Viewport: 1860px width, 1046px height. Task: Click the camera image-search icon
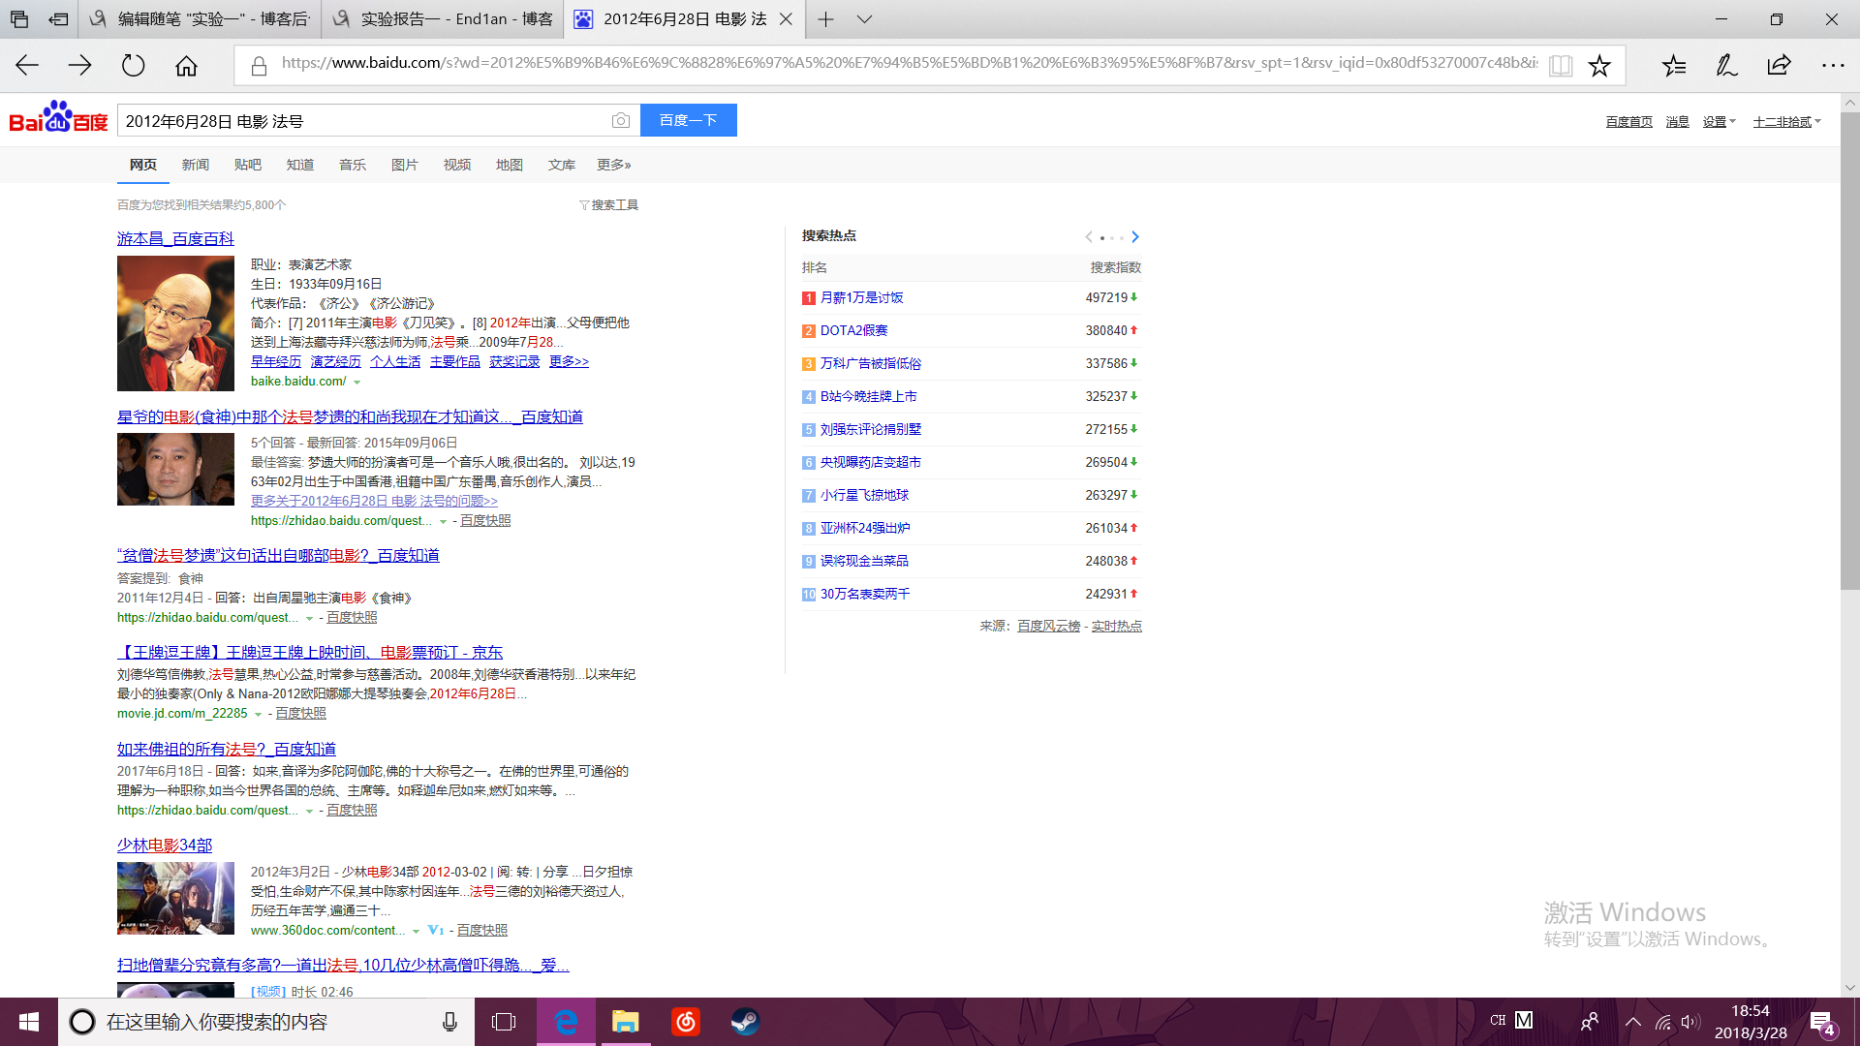click(x=621, y=120)
